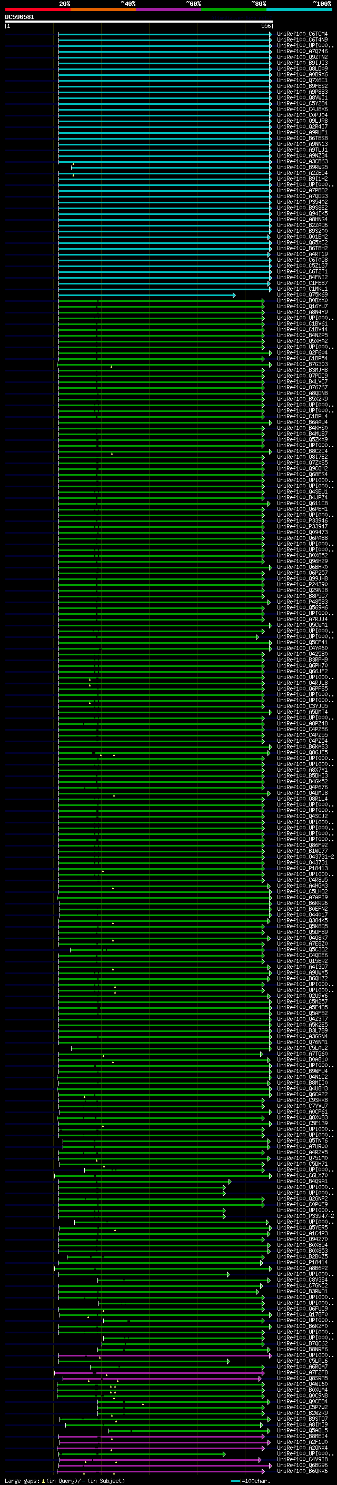Click the orange ~40% identity legend bar
Image resolution: width=337 pixels, height=1485 pixels.
pos(103,9)
